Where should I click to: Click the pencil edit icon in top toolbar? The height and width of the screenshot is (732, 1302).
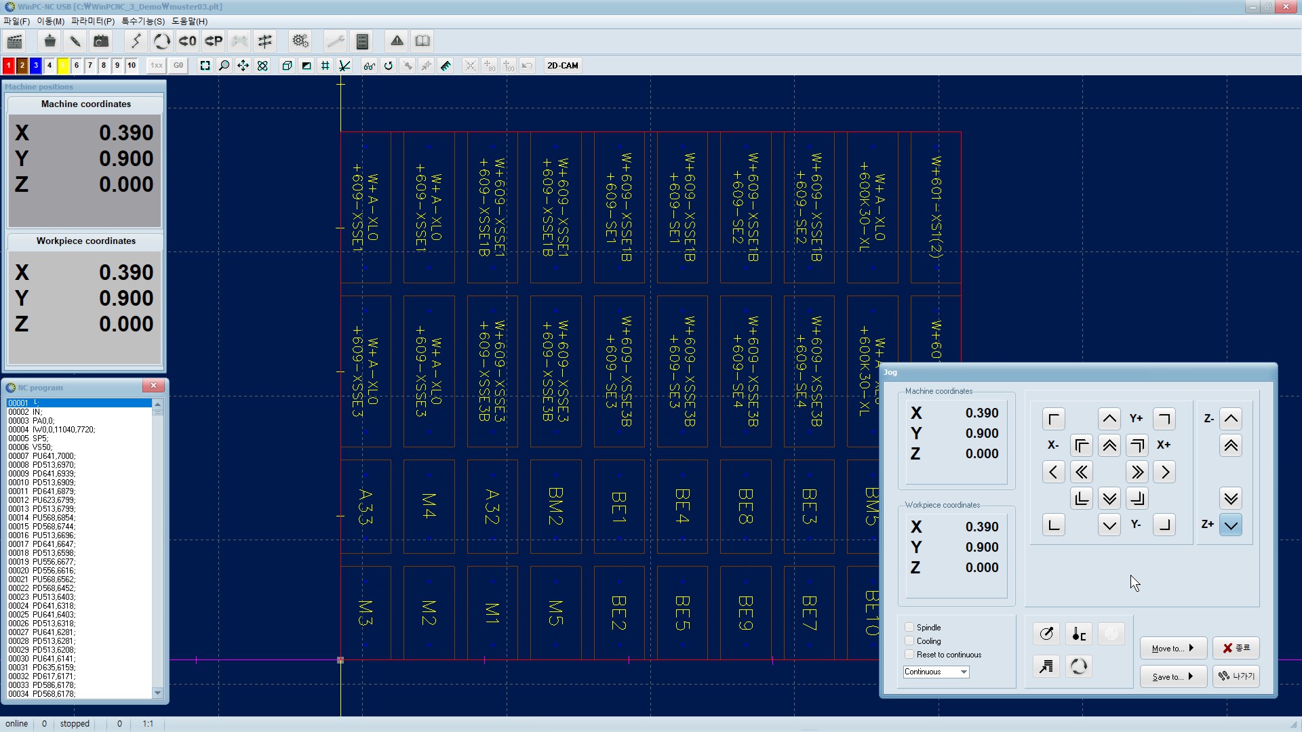point(75,41)
